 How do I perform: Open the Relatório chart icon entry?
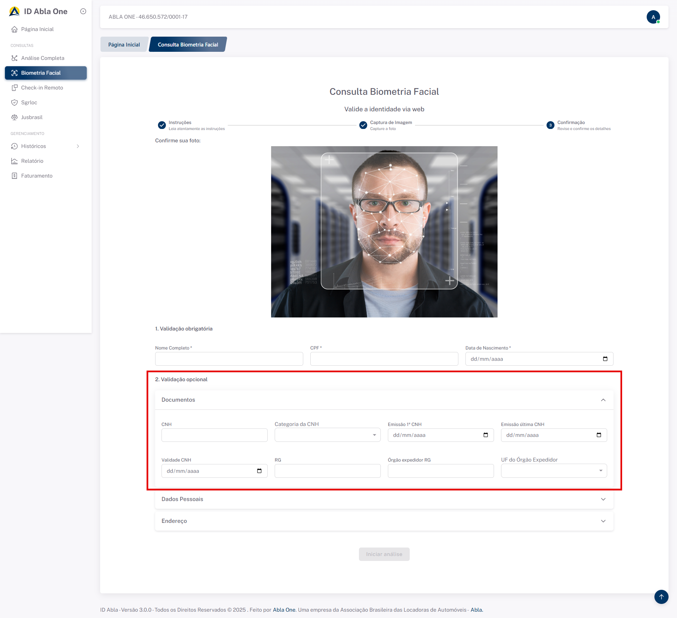click(x=14, y=161)
